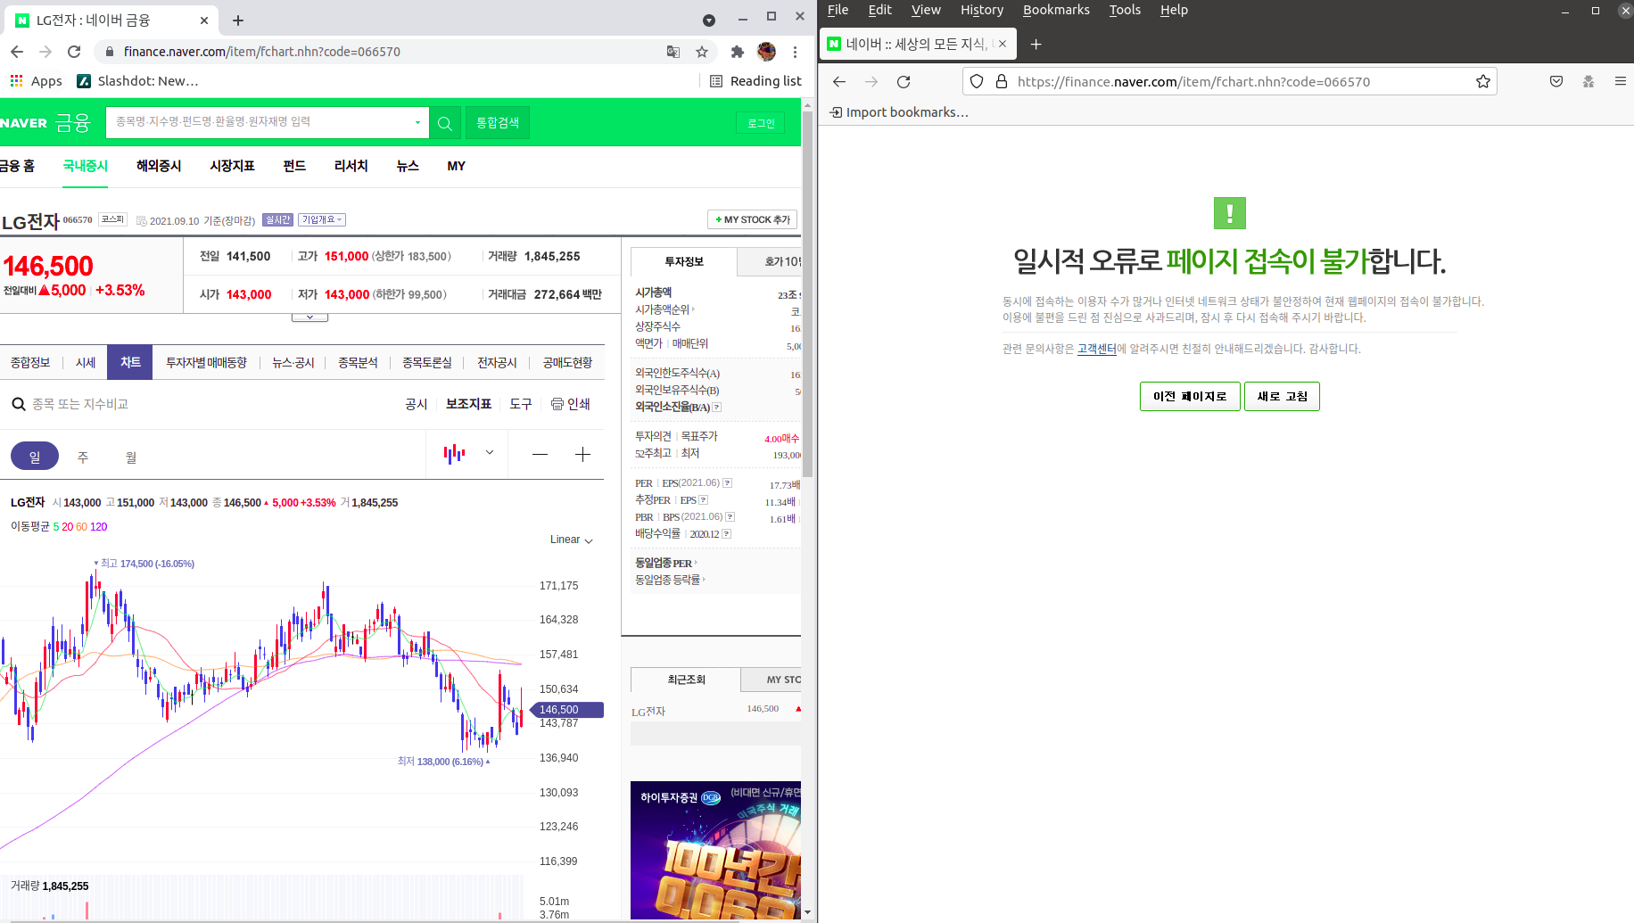Expand chart type dropdown chevron
The image size is (1634, 923).
click(x=490, y=453)
